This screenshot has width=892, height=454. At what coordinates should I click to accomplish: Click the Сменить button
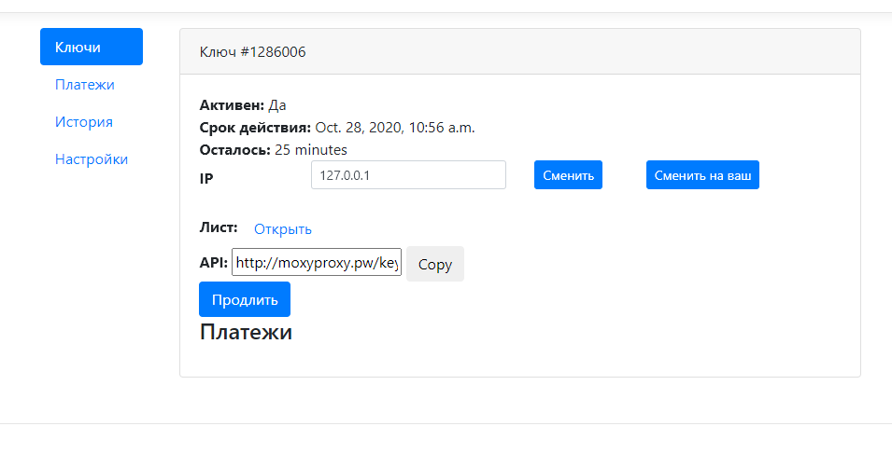tap(568, 174)
